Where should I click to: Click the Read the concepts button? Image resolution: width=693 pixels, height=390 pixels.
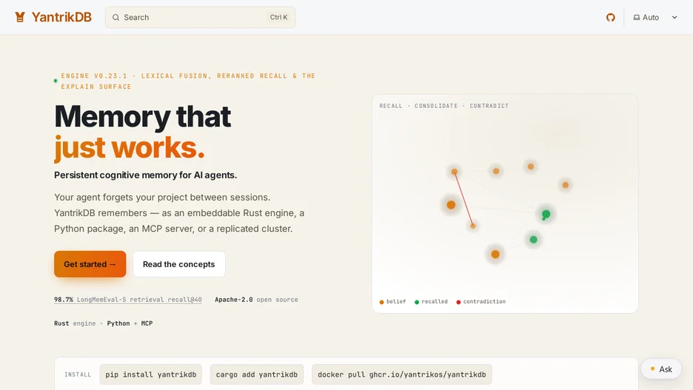(179, 264)
